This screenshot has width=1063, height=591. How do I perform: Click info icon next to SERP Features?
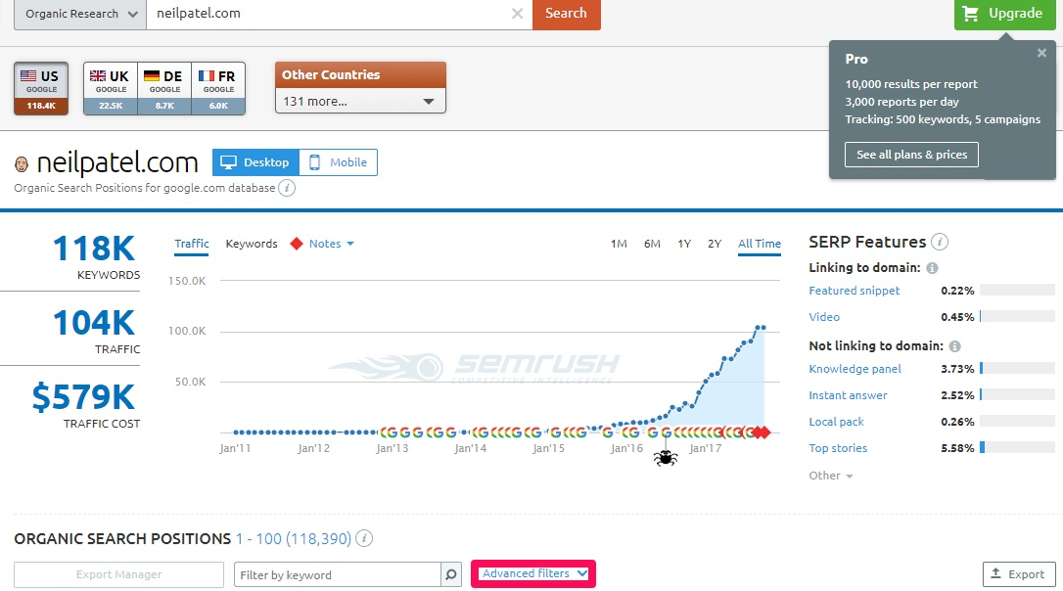point(939,242)
